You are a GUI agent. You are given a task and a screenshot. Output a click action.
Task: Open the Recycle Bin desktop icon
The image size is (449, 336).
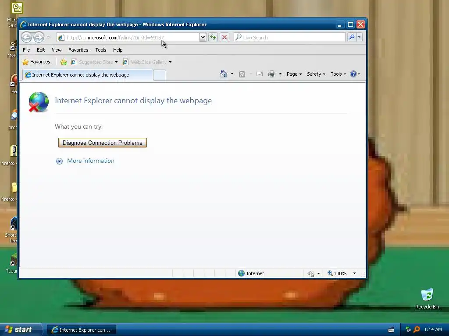click(x=427, y=298)
